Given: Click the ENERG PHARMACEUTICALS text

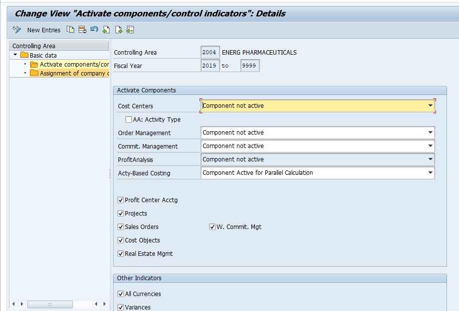Looking at the screenshot, I should [x=259, y=53].
